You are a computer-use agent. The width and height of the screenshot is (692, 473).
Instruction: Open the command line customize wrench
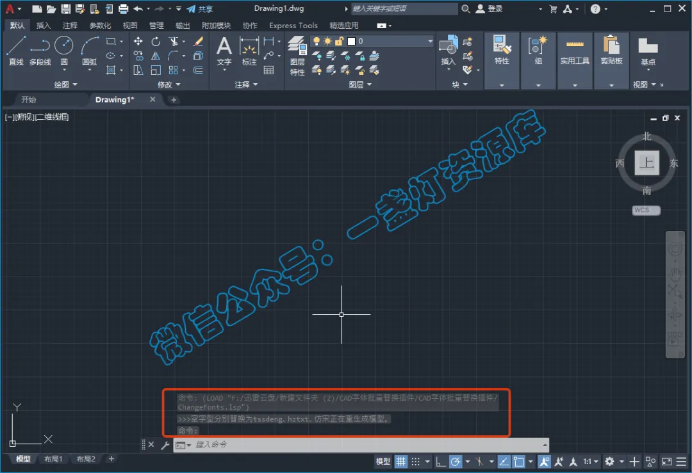pos(165,445)
